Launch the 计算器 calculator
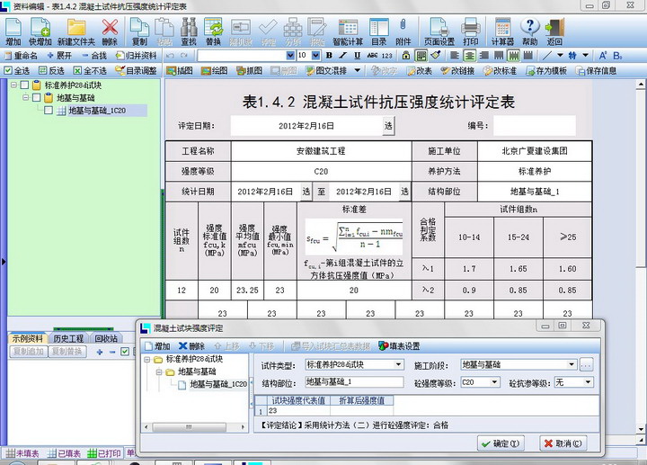The width and height of the screenshot is (647, 465). (502, 31)
